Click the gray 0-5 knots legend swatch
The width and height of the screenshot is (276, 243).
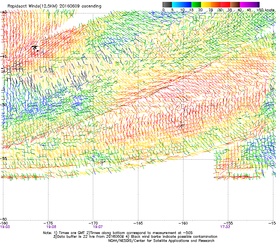(167, 4)
